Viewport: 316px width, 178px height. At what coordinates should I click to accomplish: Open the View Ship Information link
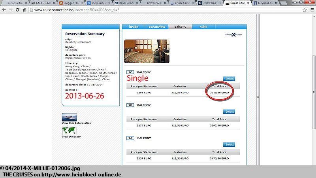coord(76,123)
